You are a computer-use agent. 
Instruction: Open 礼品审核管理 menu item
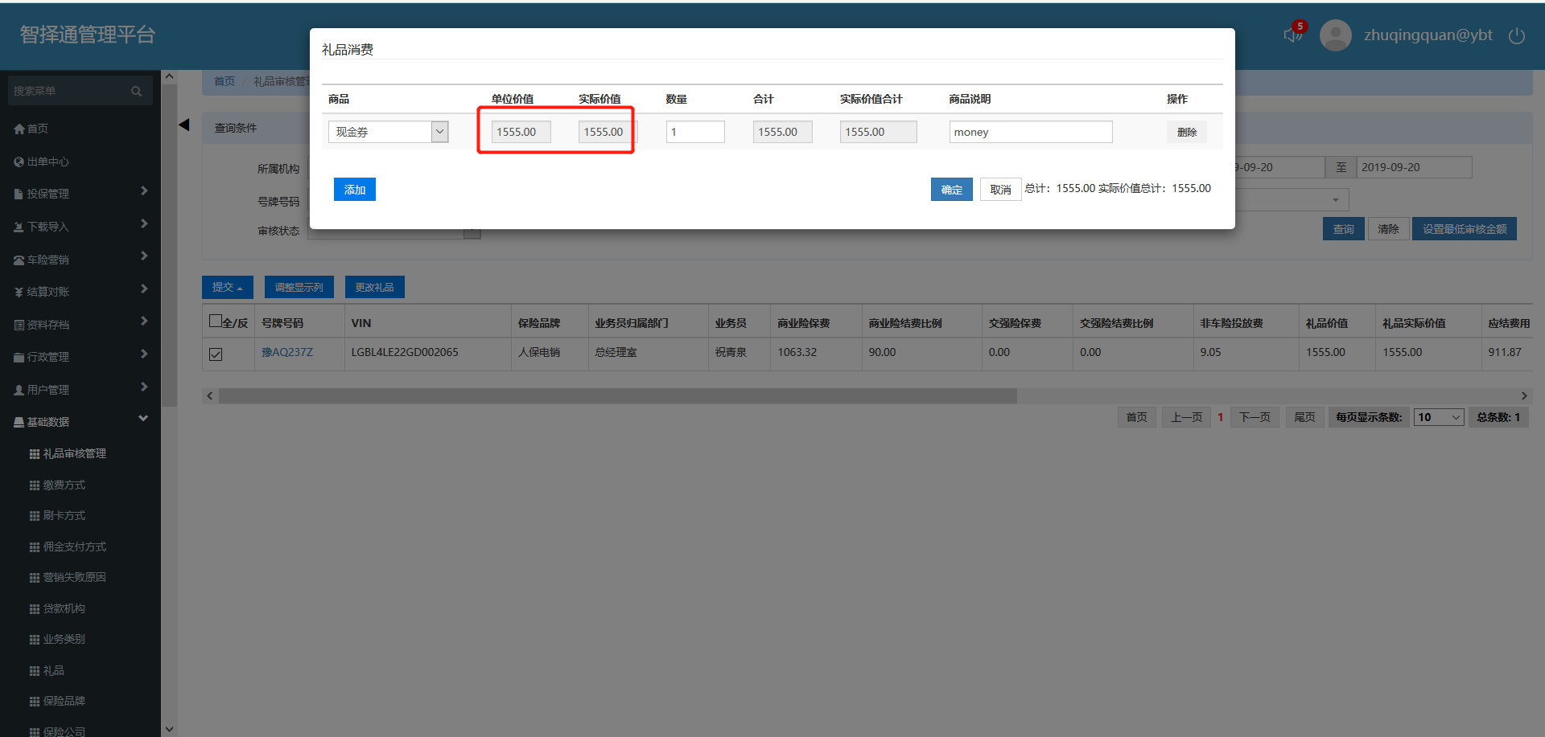tap(75, 454)
